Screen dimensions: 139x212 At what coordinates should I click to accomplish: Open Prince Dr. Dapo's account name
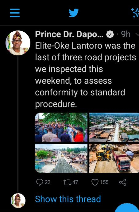[69, 34]
